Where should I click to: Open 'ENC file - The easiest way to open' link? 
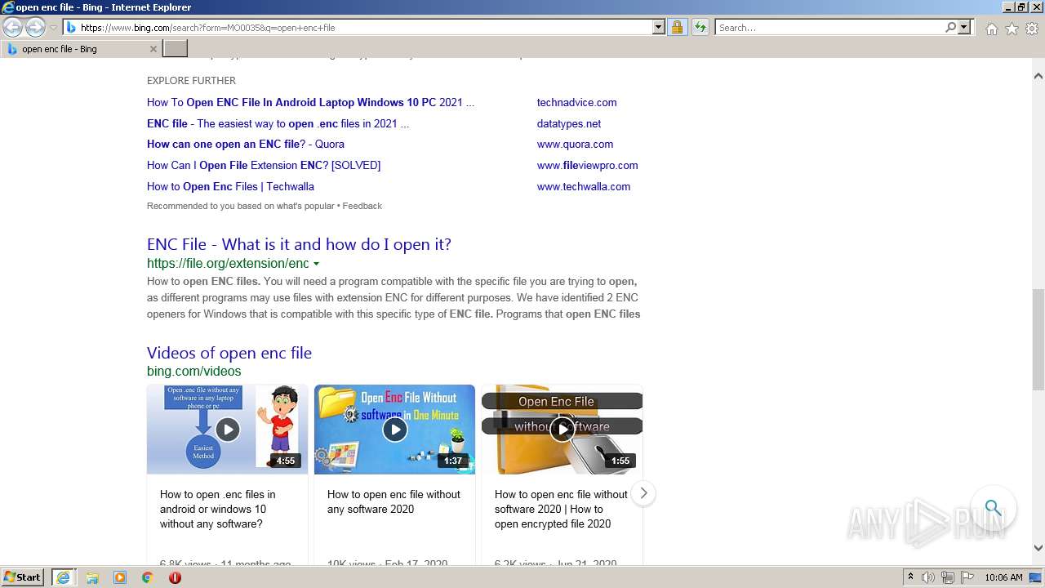coord(278,124)
